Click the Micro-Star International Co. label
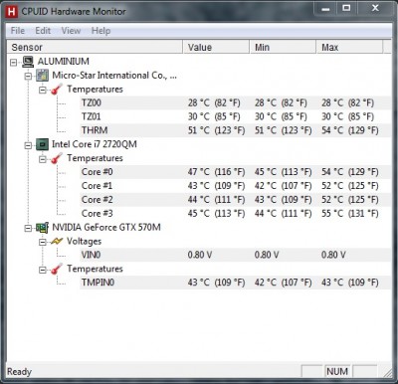 point(114,76)
